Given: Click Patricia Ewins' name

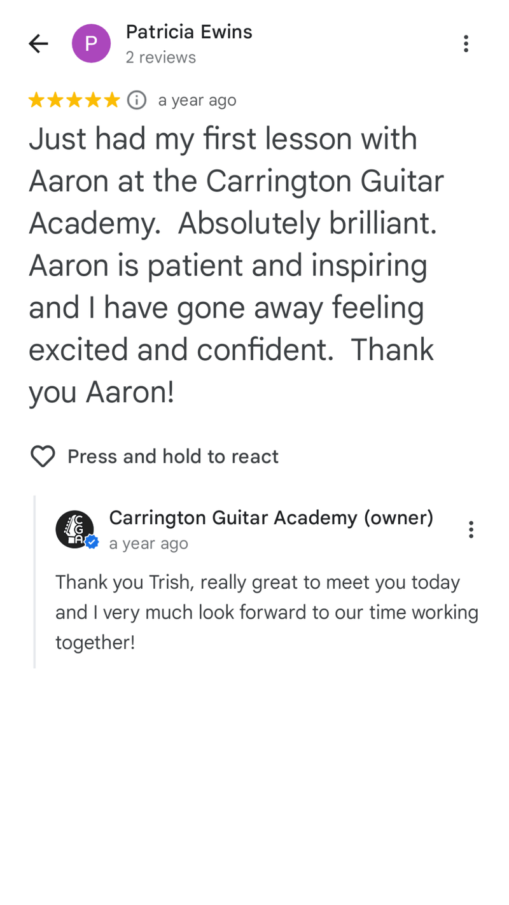Looking at the screenshot, I should (189, 32).
